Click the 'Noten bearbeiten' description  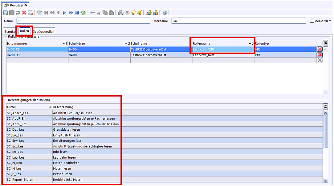66,163
